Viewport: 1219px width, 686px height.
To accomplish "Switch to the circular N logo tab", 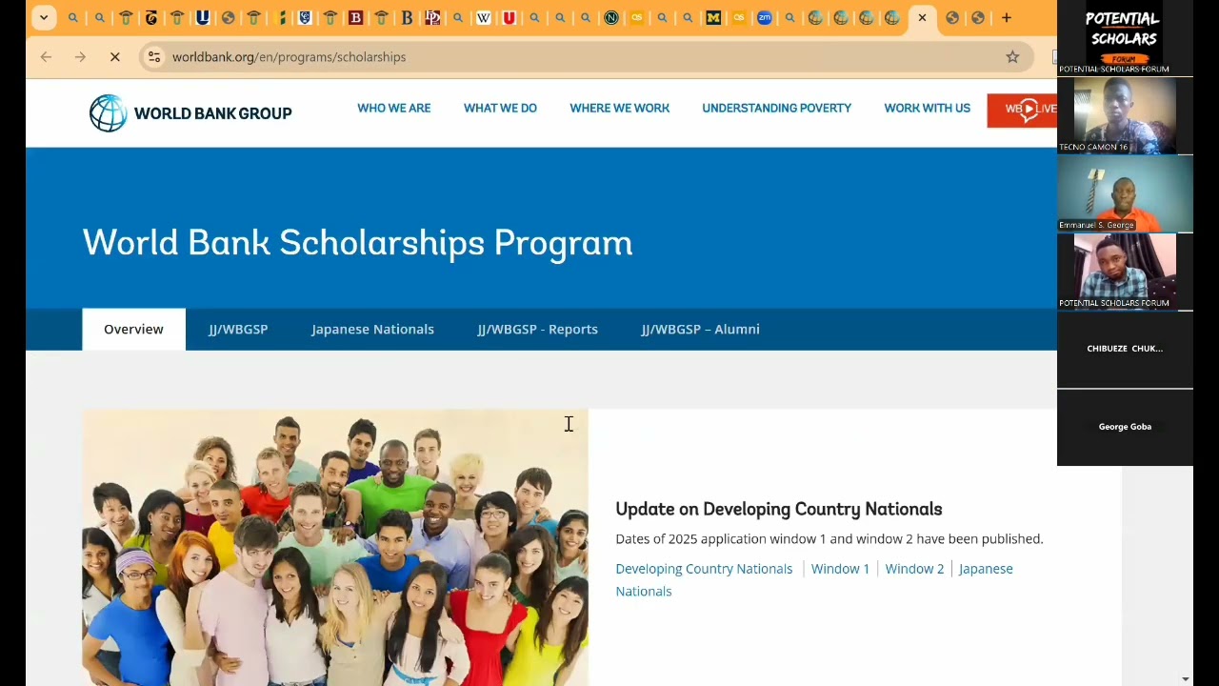I will [x=611, y=18].
